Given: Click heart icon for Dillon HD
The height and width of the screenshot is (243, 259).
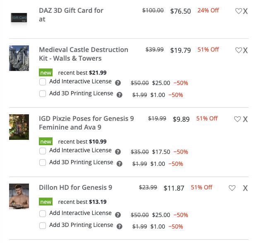Looking at the screenshot, I should coord(232,188).
